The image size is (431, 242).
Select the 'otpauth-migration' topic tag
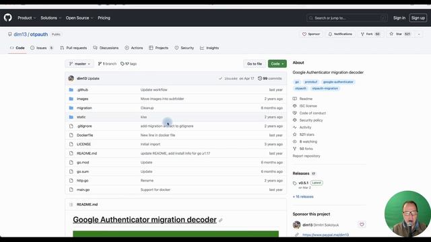point(325,88)
